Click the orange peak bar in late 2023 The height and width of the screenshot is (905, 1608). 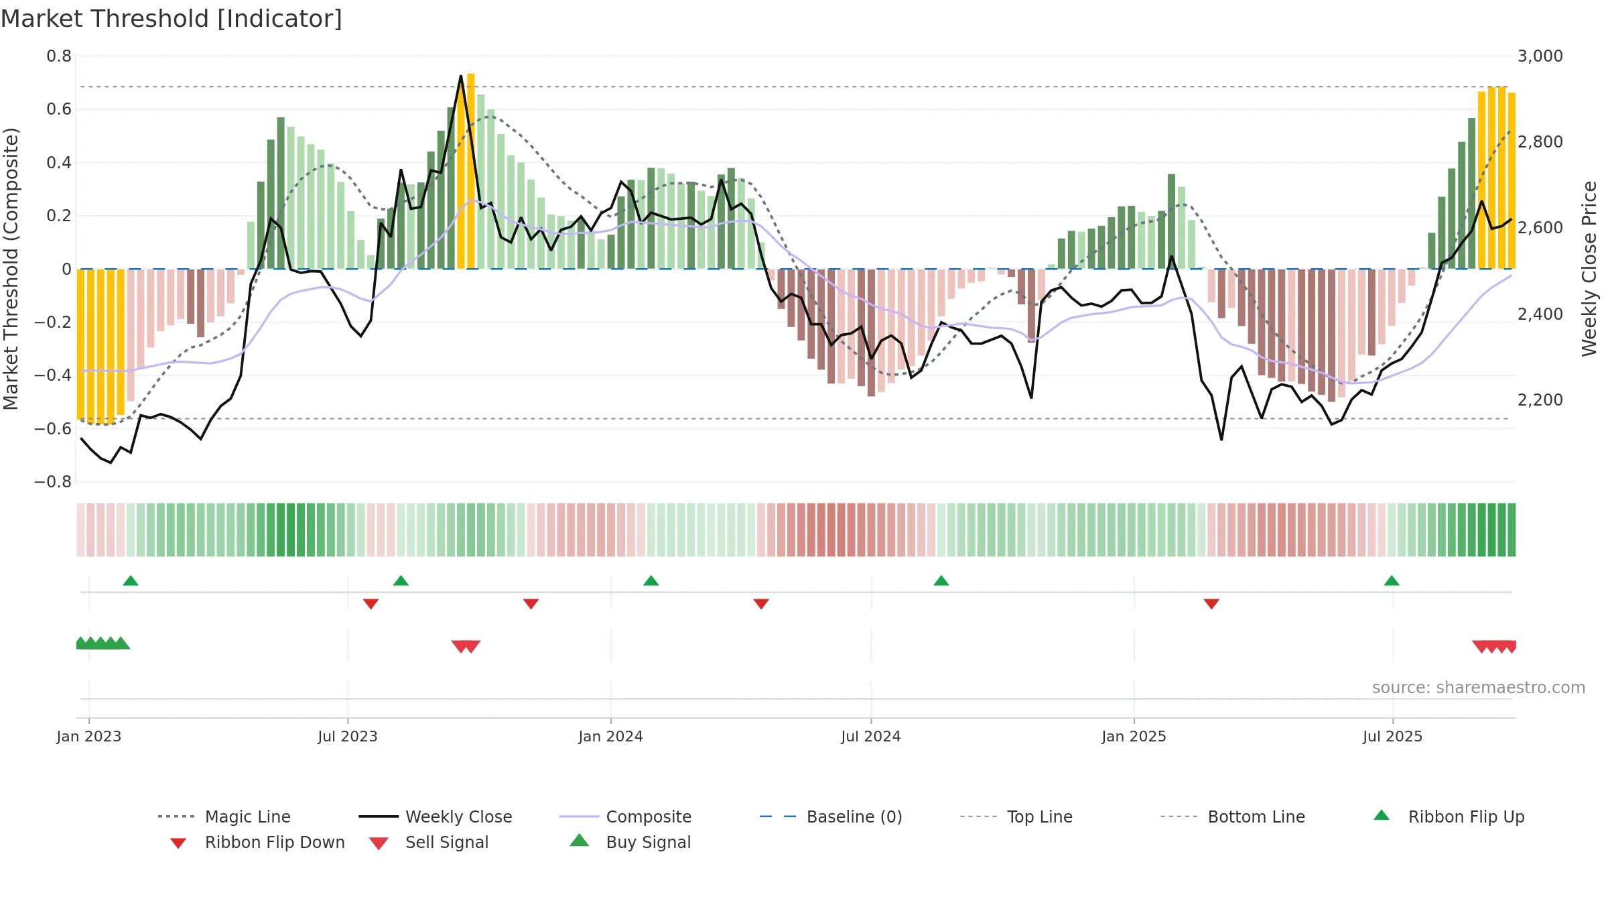[471, 171]
